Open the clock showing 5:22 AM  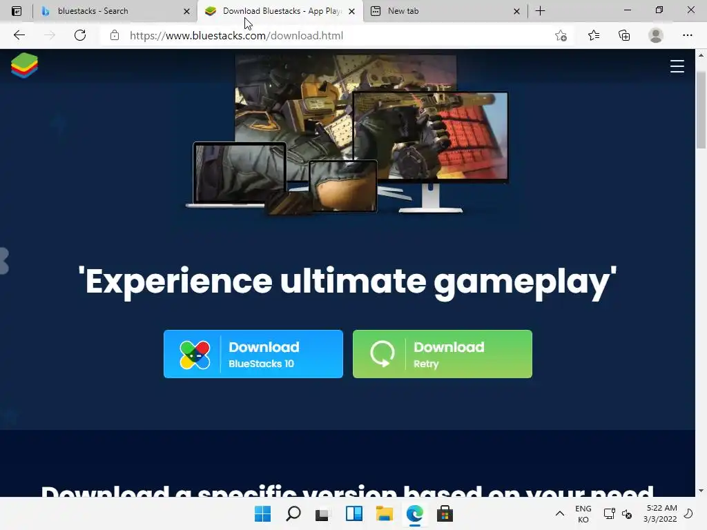pos(661,513)
